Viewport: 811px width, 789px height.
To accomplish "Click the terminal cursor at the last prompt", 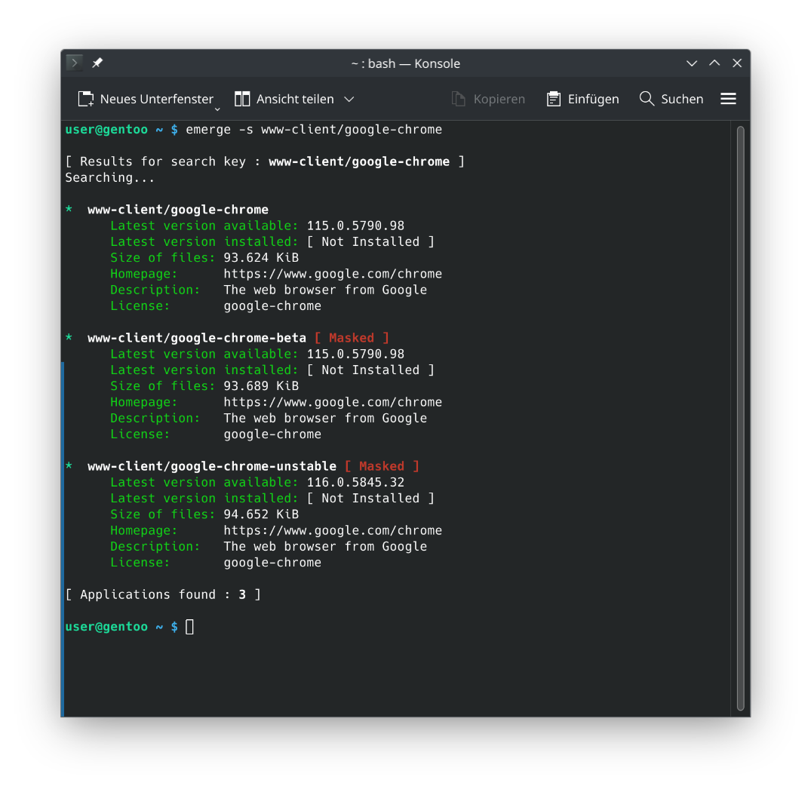I will [x=189, y=627].
